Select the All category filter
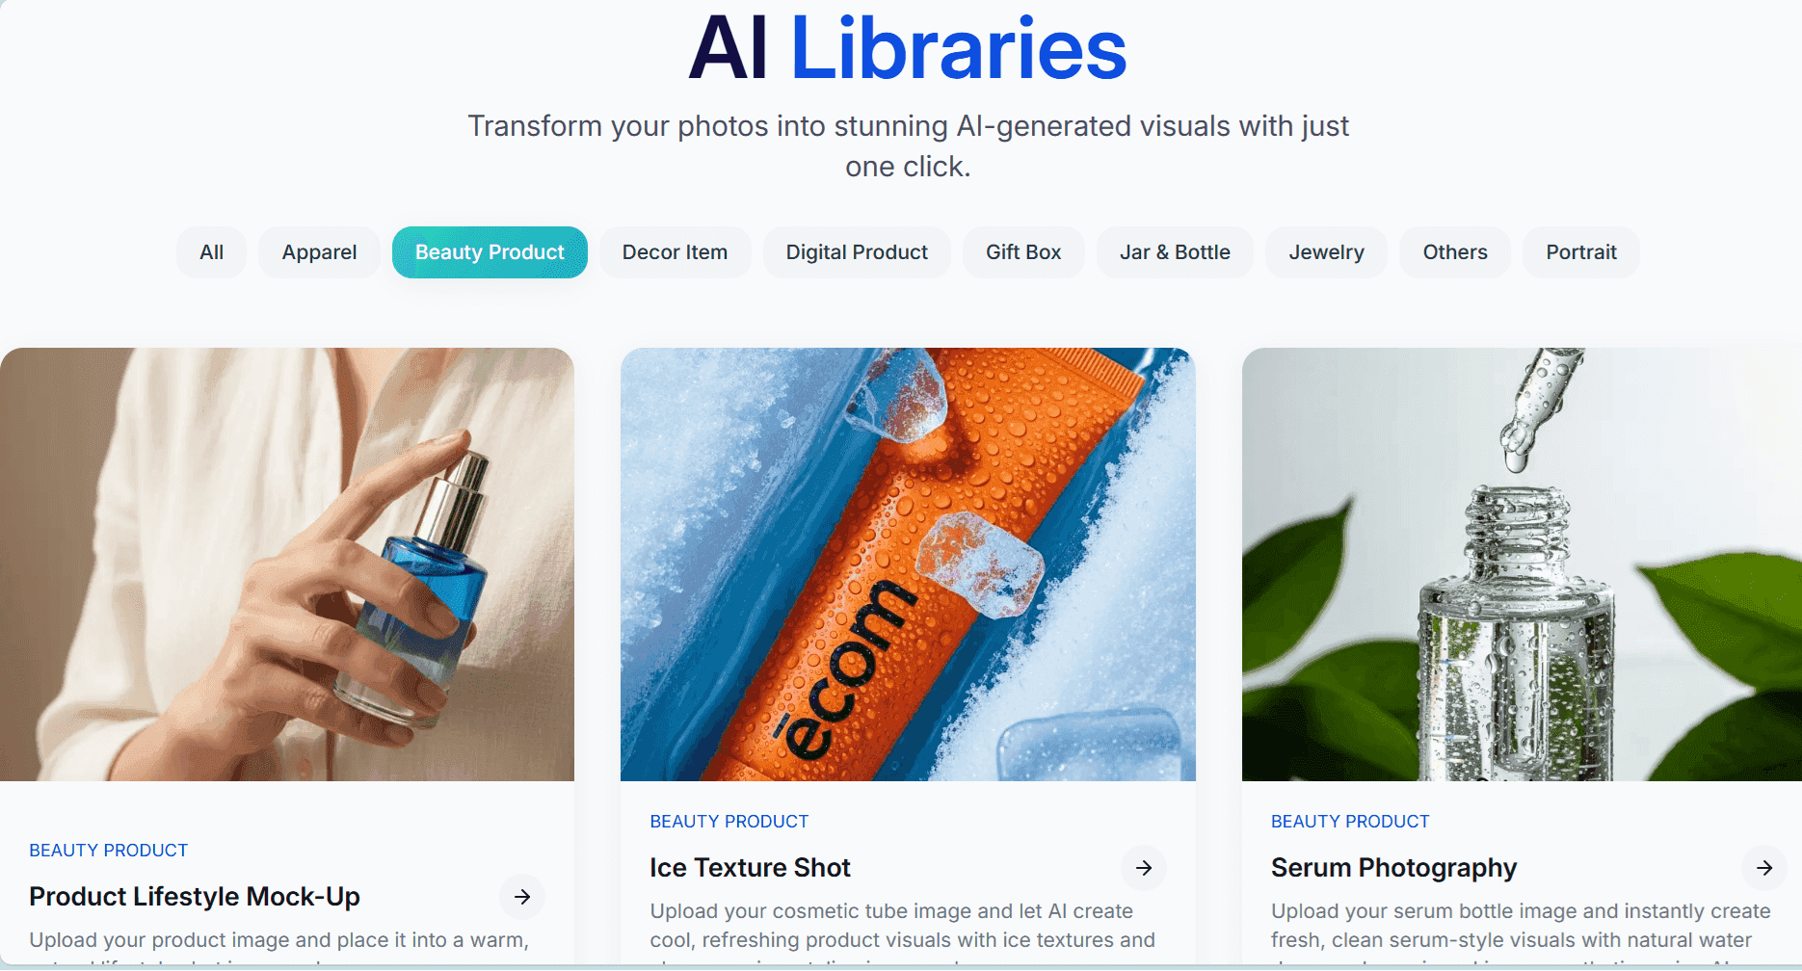Screen dimensions: 1802x971 [x=211, y=252]
